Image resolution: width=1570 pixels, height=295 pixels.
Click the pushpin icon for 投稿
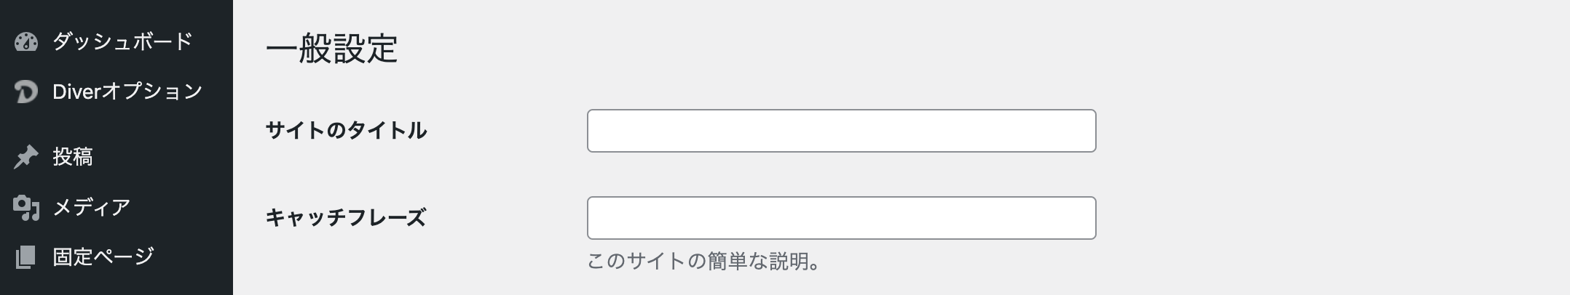(x=26, y=157)
